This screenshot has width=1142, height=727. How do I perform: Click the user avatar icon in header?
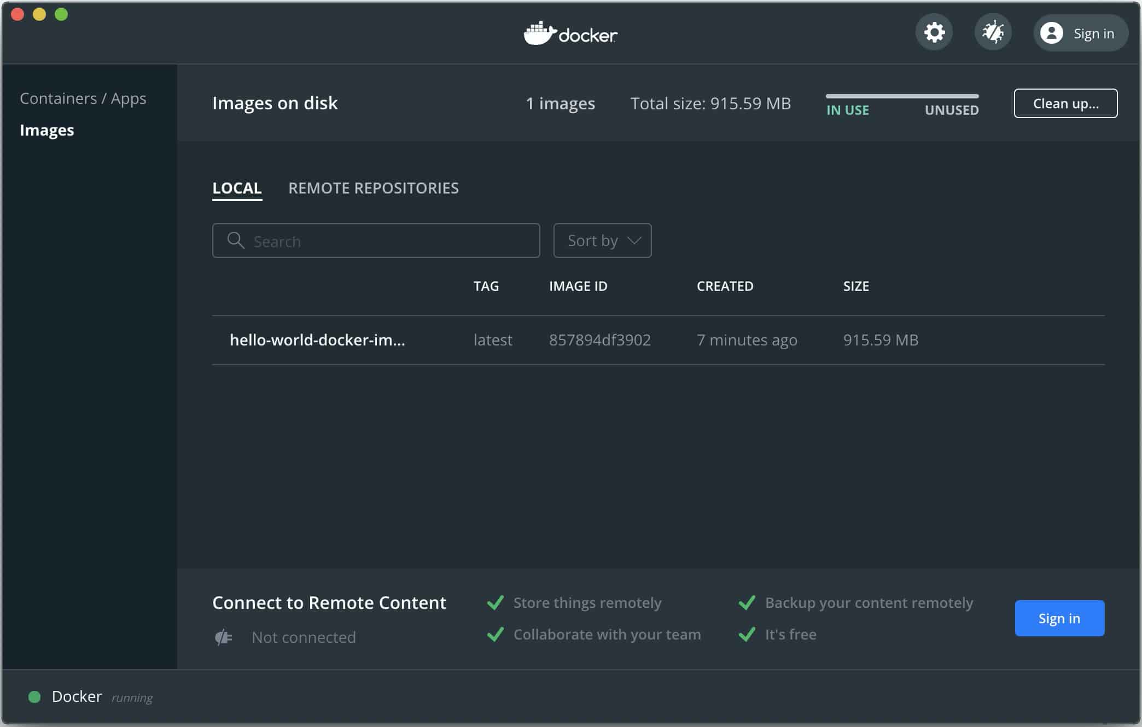coord(1051,33)
